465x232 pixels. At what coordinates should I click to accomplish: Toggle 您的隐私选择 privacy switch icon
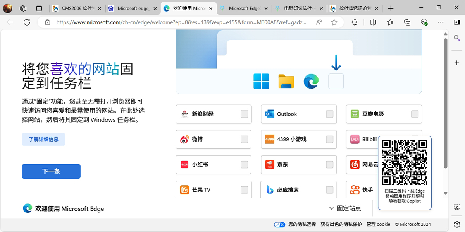click(x=279, y=224)
